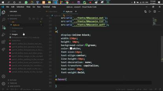
Task: Click the white color swatch in color property
Action: 71,48
